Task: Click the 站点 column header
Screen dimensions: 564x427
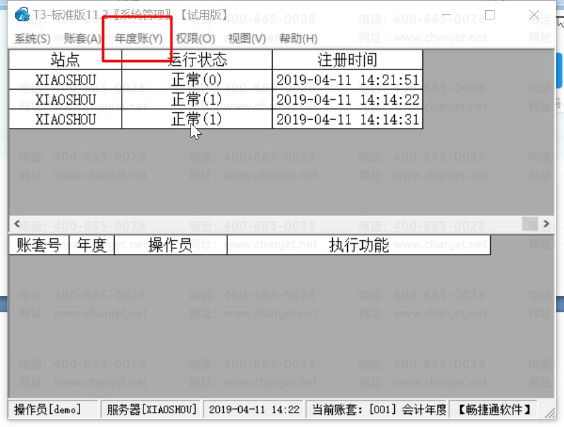Action: pos(65,60)
